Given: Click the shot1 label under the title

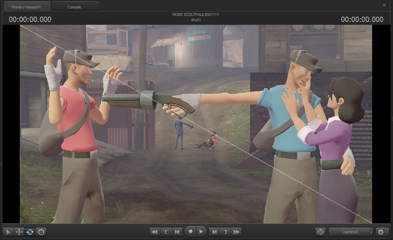Looking at the screenshot, I should coord(196,20).
